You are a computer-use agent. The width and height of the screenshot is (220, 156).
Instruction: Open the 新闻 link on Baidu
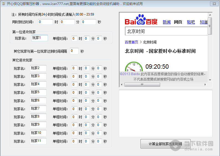pyautogui.click(x=167, y=22)
